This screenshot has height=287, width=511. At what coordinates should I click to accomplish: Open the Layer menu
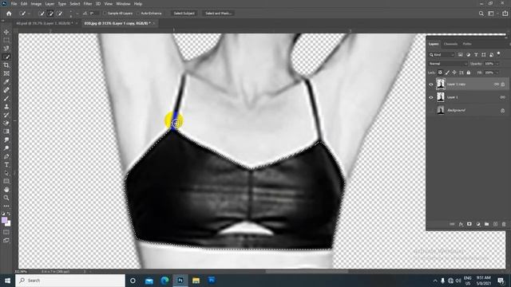pyautogui.click(x=50, y=4)
